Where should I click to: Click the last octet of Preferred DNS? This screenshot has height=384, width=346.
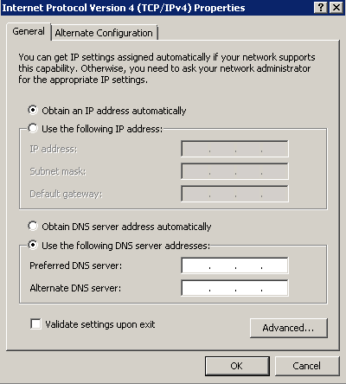tap(274, 266)
